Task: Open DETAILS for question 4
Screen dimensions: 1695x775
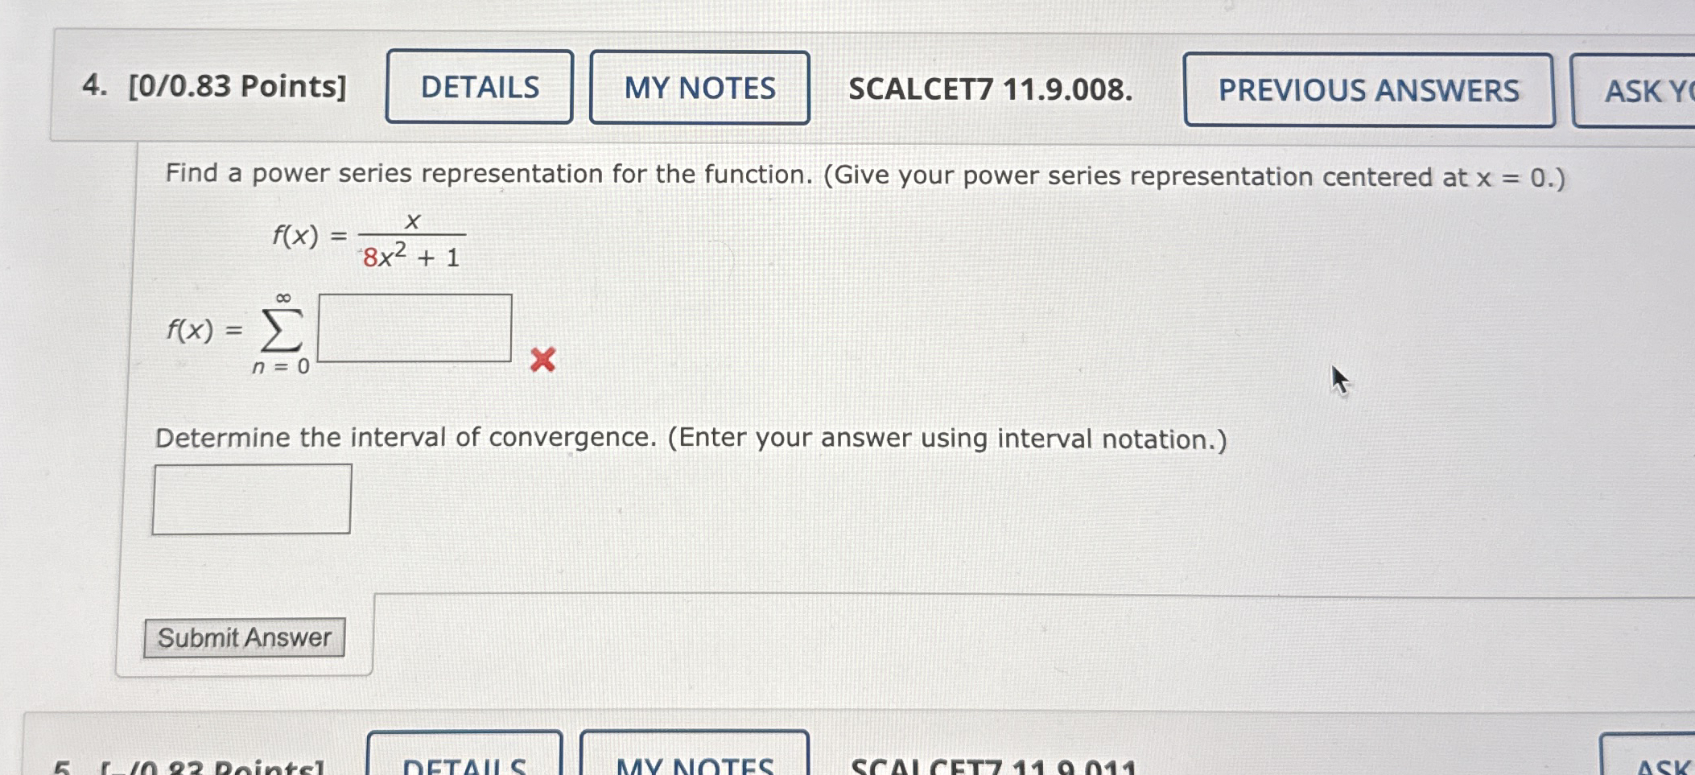Action: [x=480, y=87]
